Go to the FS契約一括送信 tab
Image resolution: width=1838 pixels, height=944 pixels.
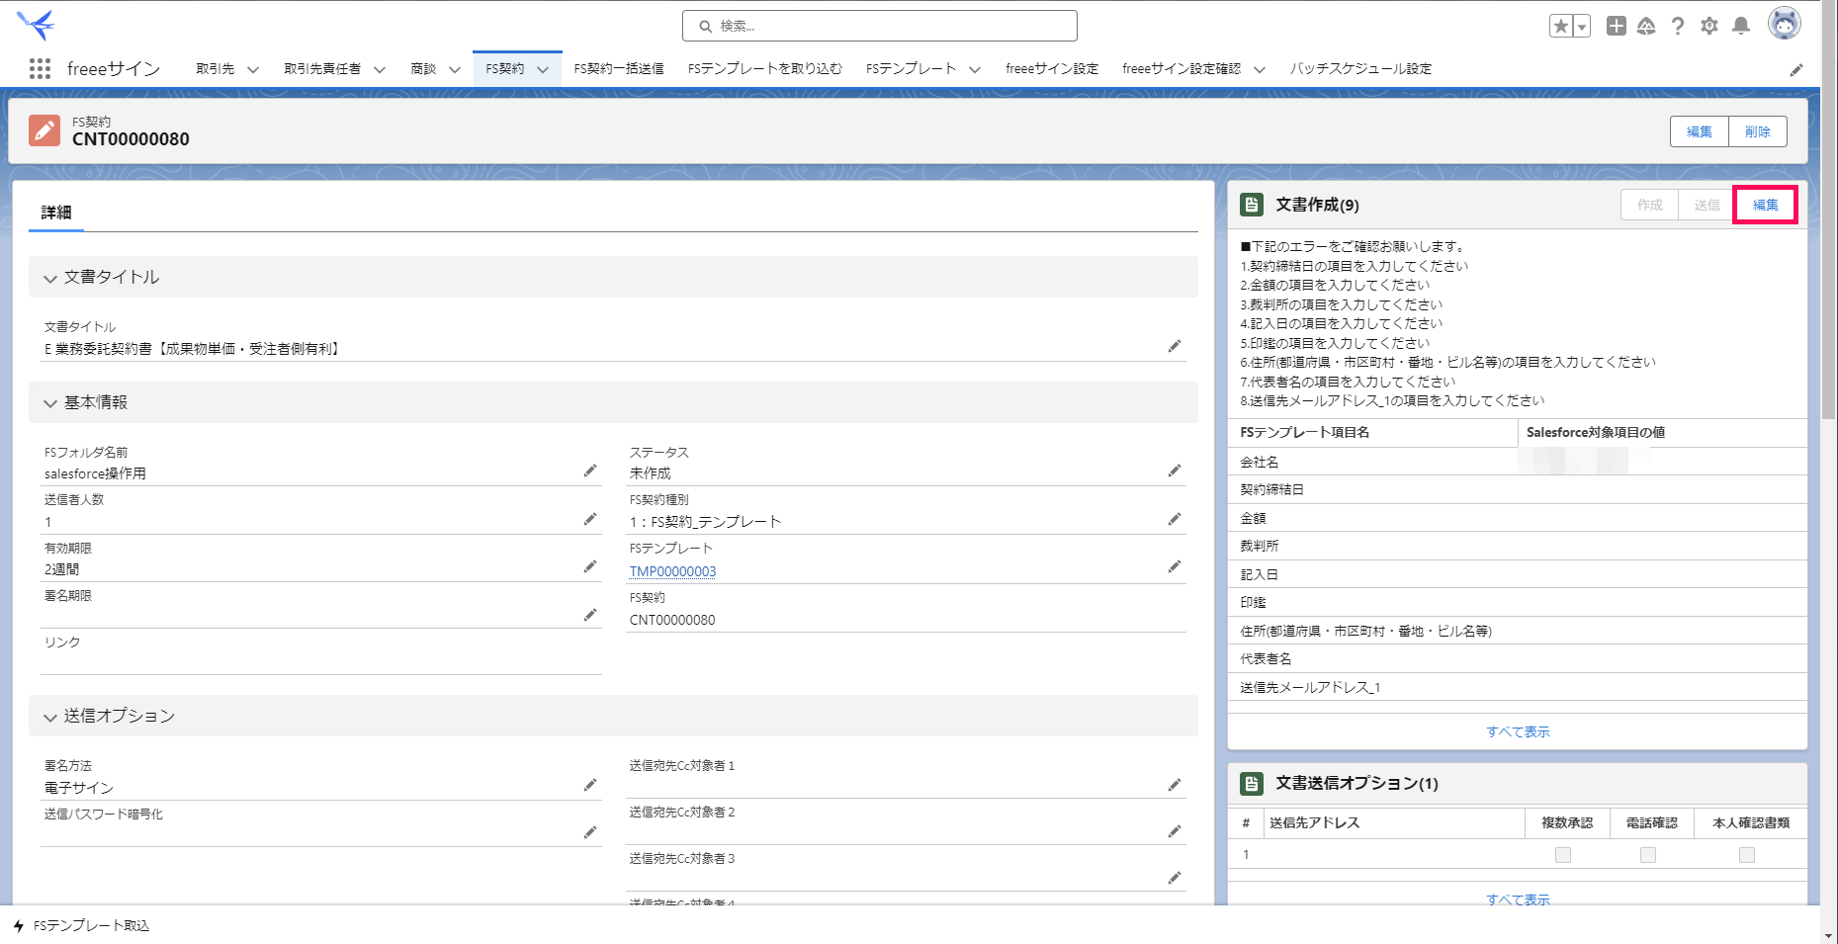tap(619, 68)
